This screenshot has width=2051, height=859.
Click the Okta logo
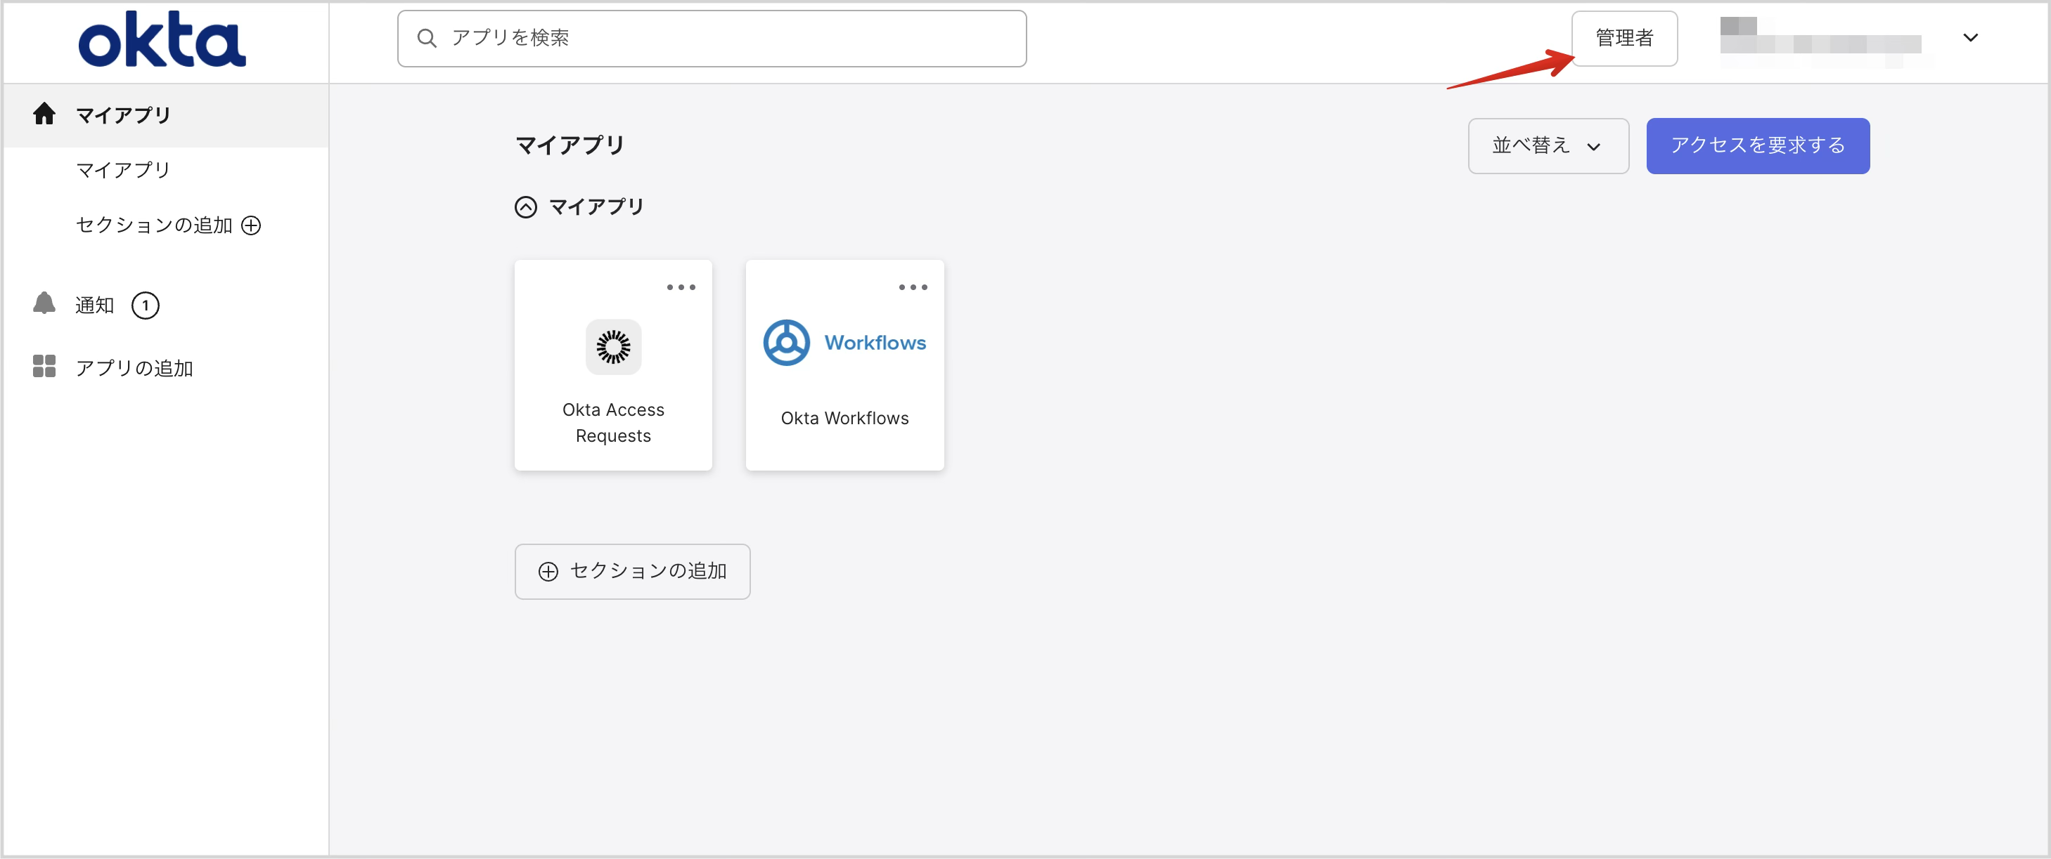tap(161, 39)
